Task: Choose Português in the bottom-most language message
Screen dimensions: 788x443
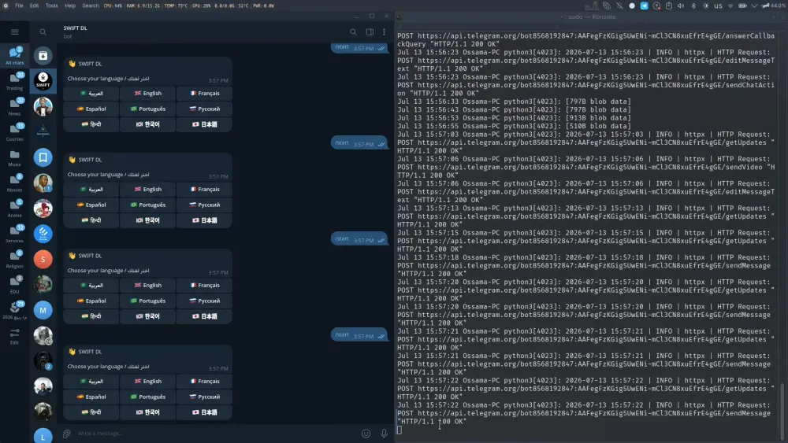Action: 148,397
